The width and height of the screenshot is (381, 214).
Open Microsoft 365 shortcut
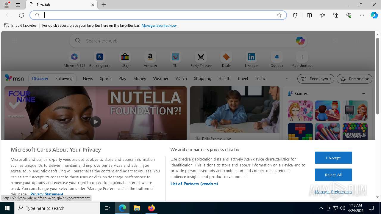point(74,60)
